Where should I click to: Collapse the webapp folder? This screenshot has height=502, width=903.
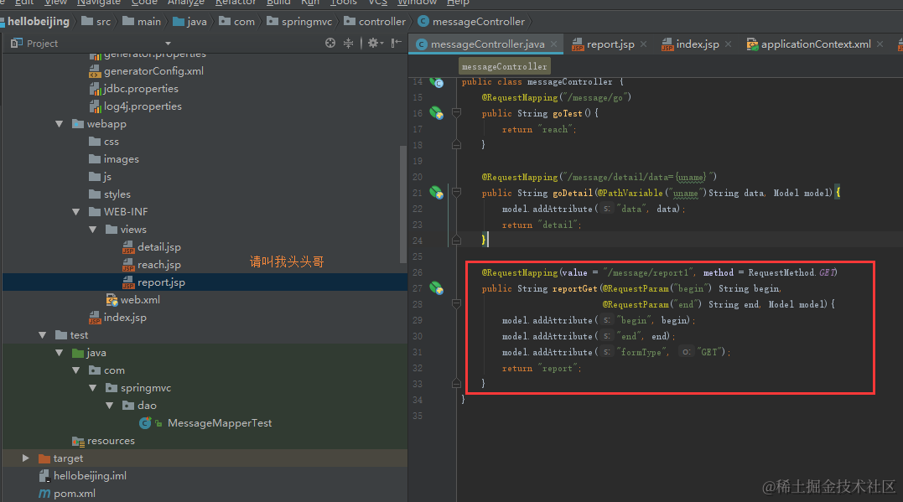point(60,124)
